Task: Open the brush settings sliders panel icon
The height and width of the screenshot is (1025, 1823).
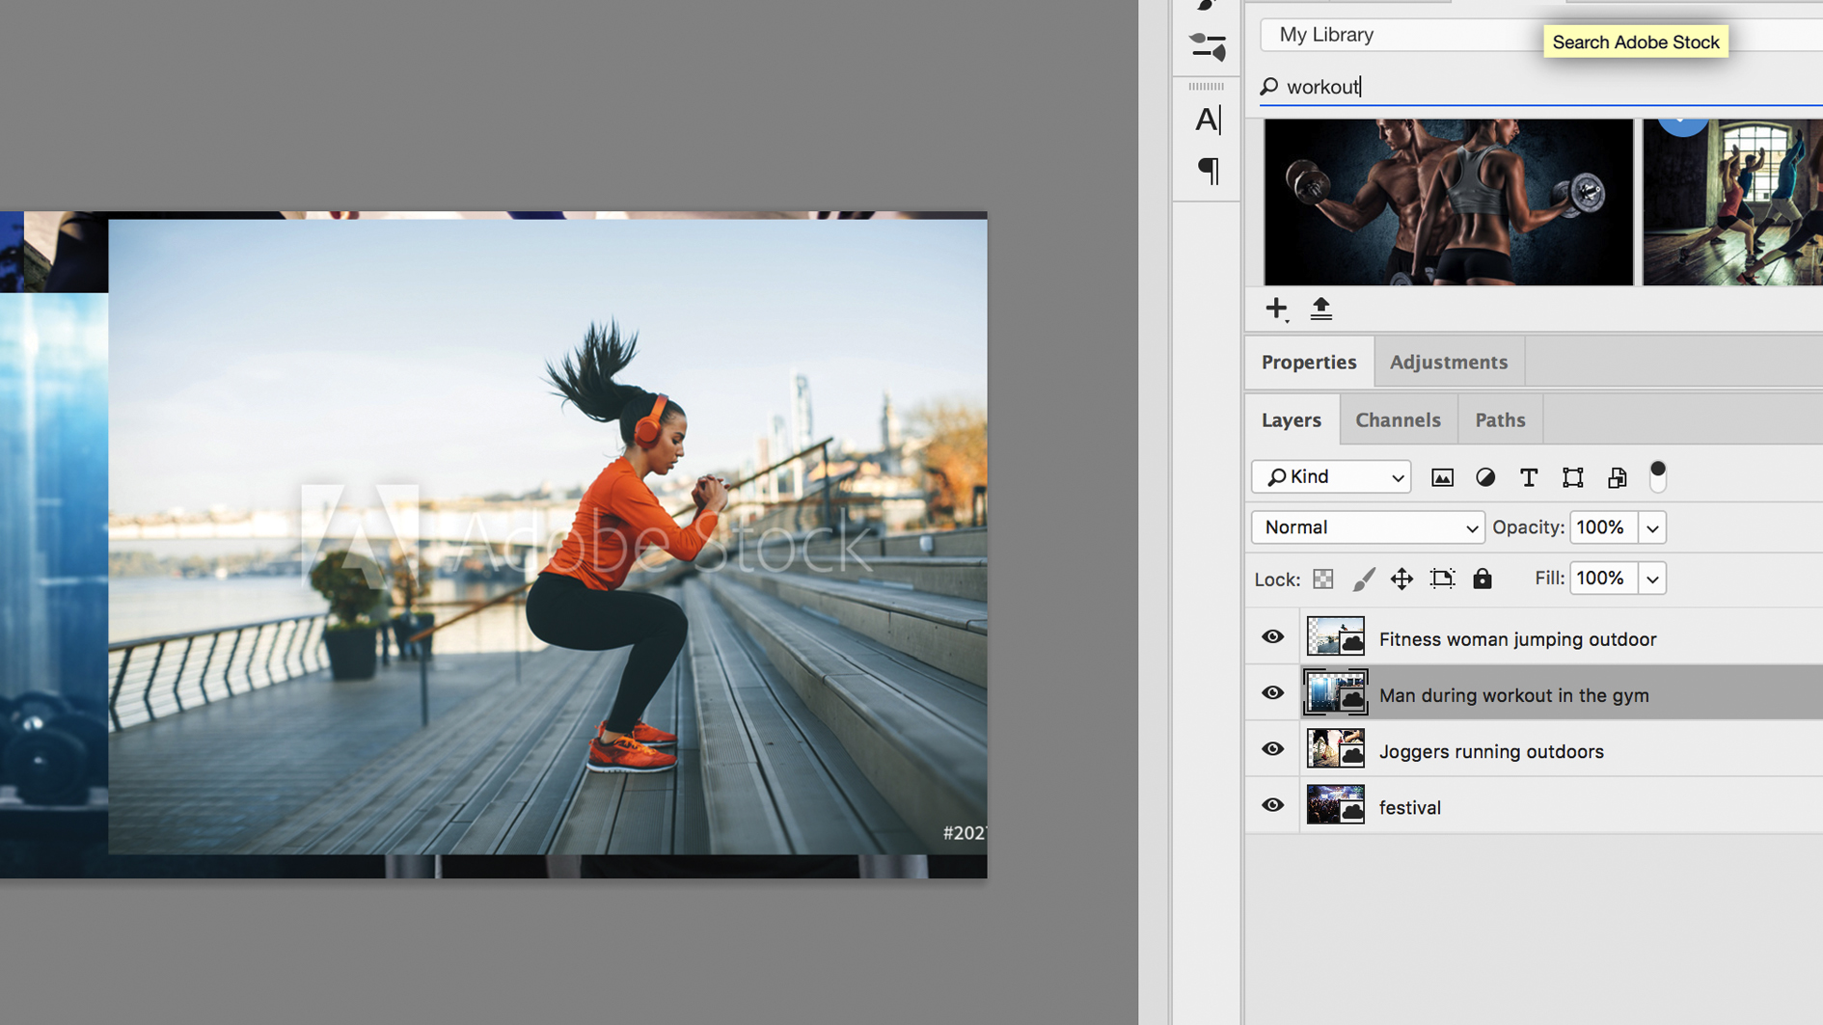Action: pyautogui.click(x=1208, y=46)
